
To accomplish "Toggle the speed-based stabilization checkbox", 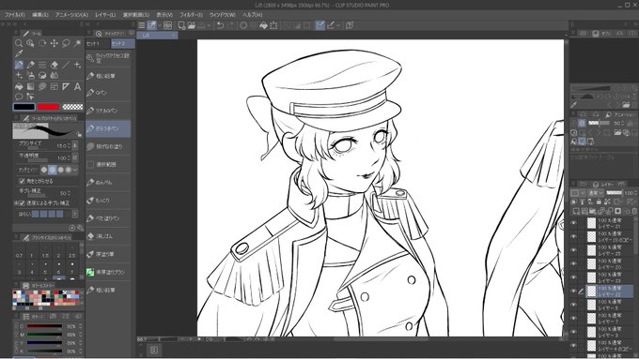I will click(22, 202).
